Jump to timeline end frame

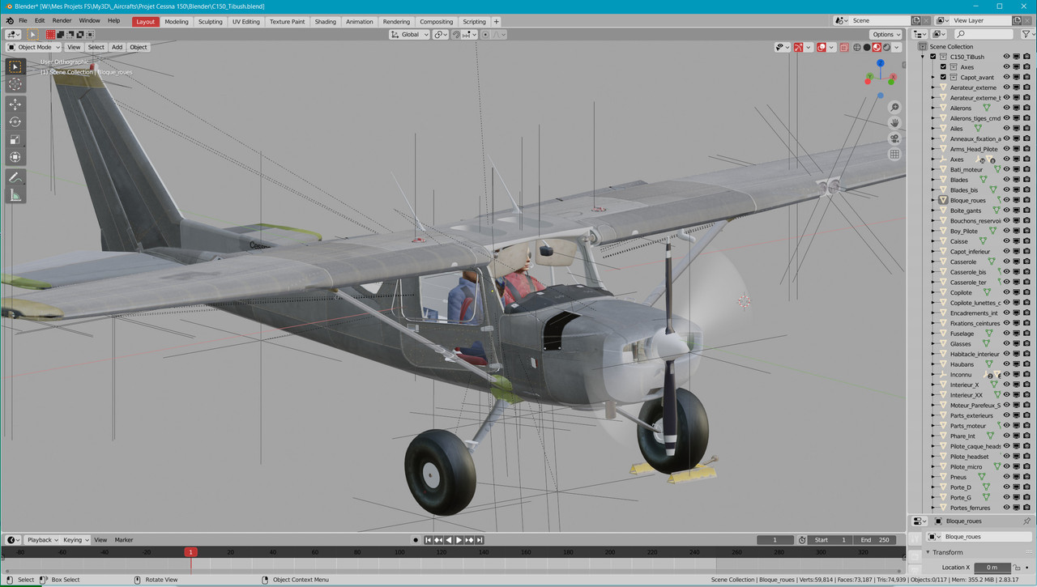pos(480,540)
